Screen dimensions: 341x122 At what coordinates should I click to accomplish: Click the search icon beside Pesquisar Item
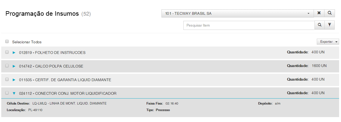[320, 25]
